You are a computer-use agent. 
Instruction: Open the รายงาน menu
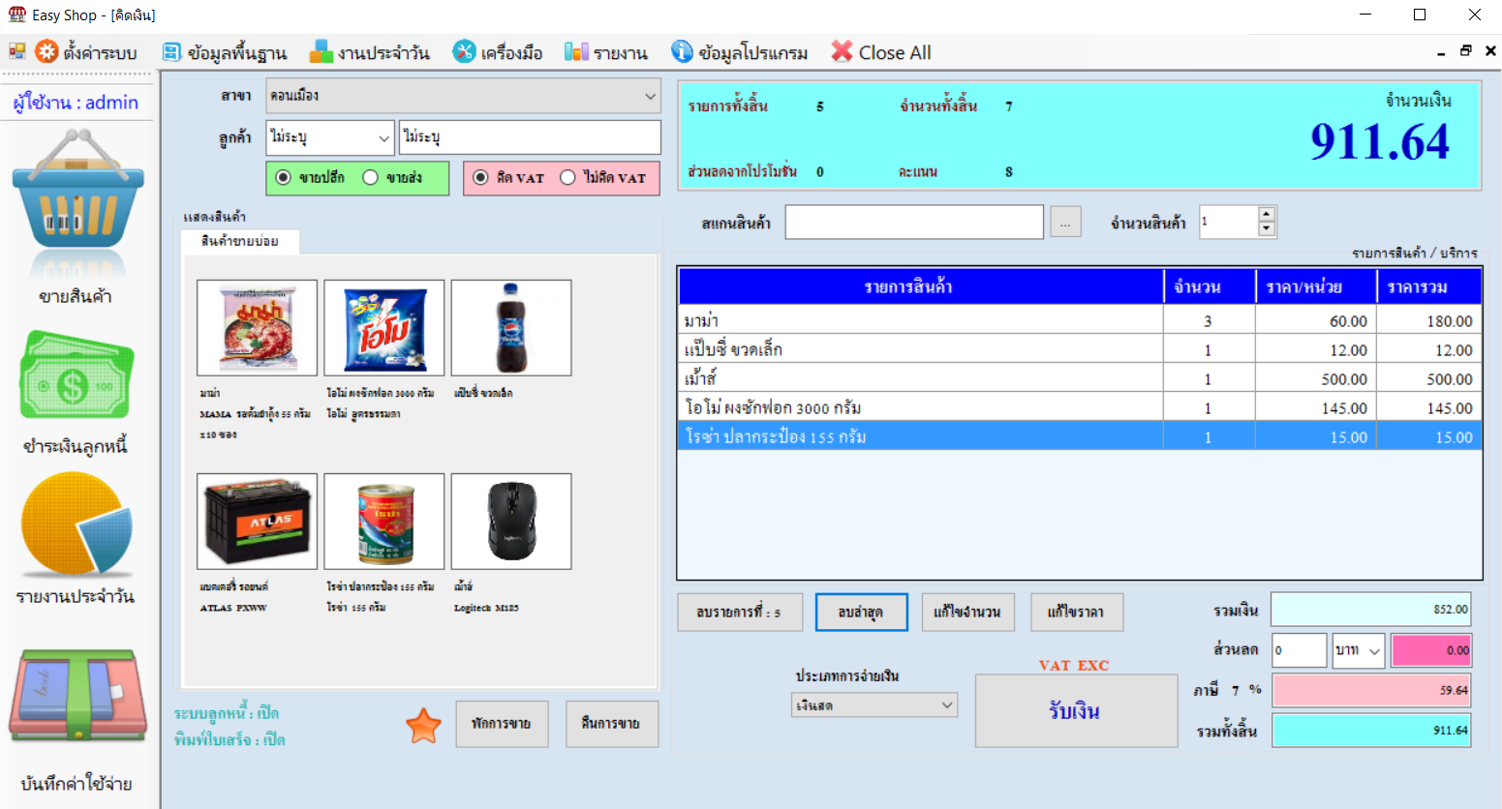620,52
